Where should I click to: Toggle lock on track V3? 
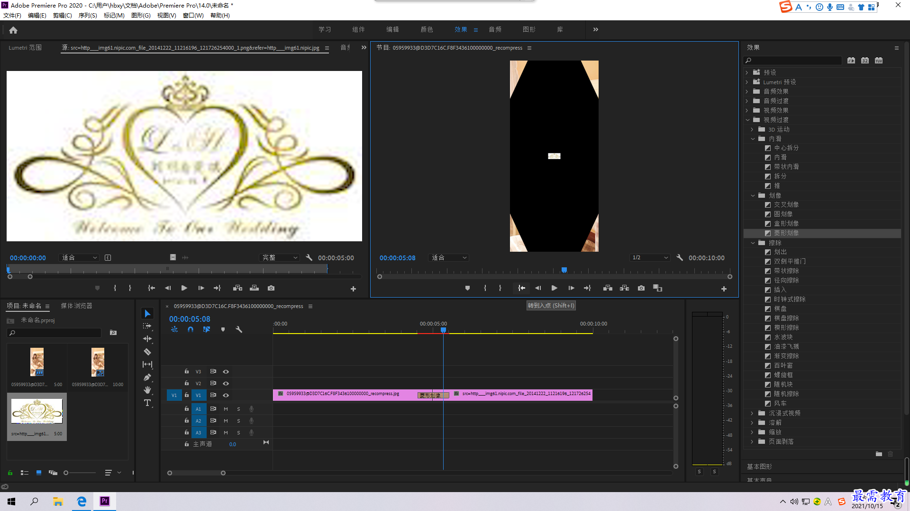[187, 371]
